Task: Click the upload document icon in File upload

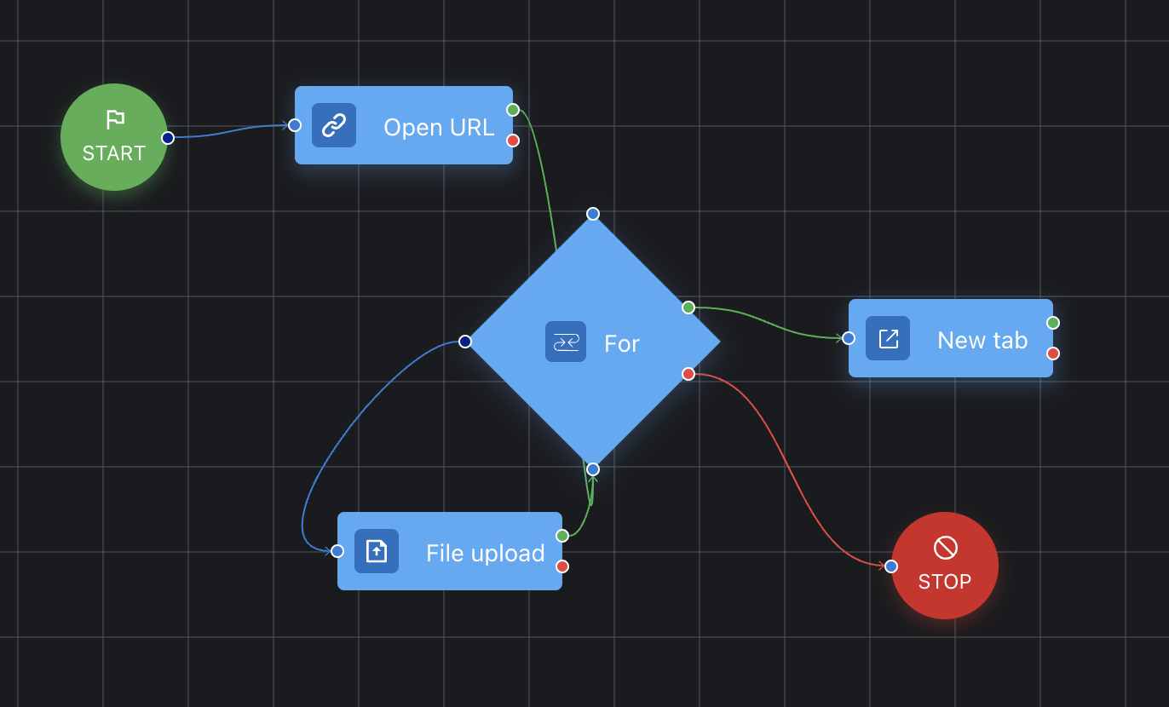Action: [377, 551]
